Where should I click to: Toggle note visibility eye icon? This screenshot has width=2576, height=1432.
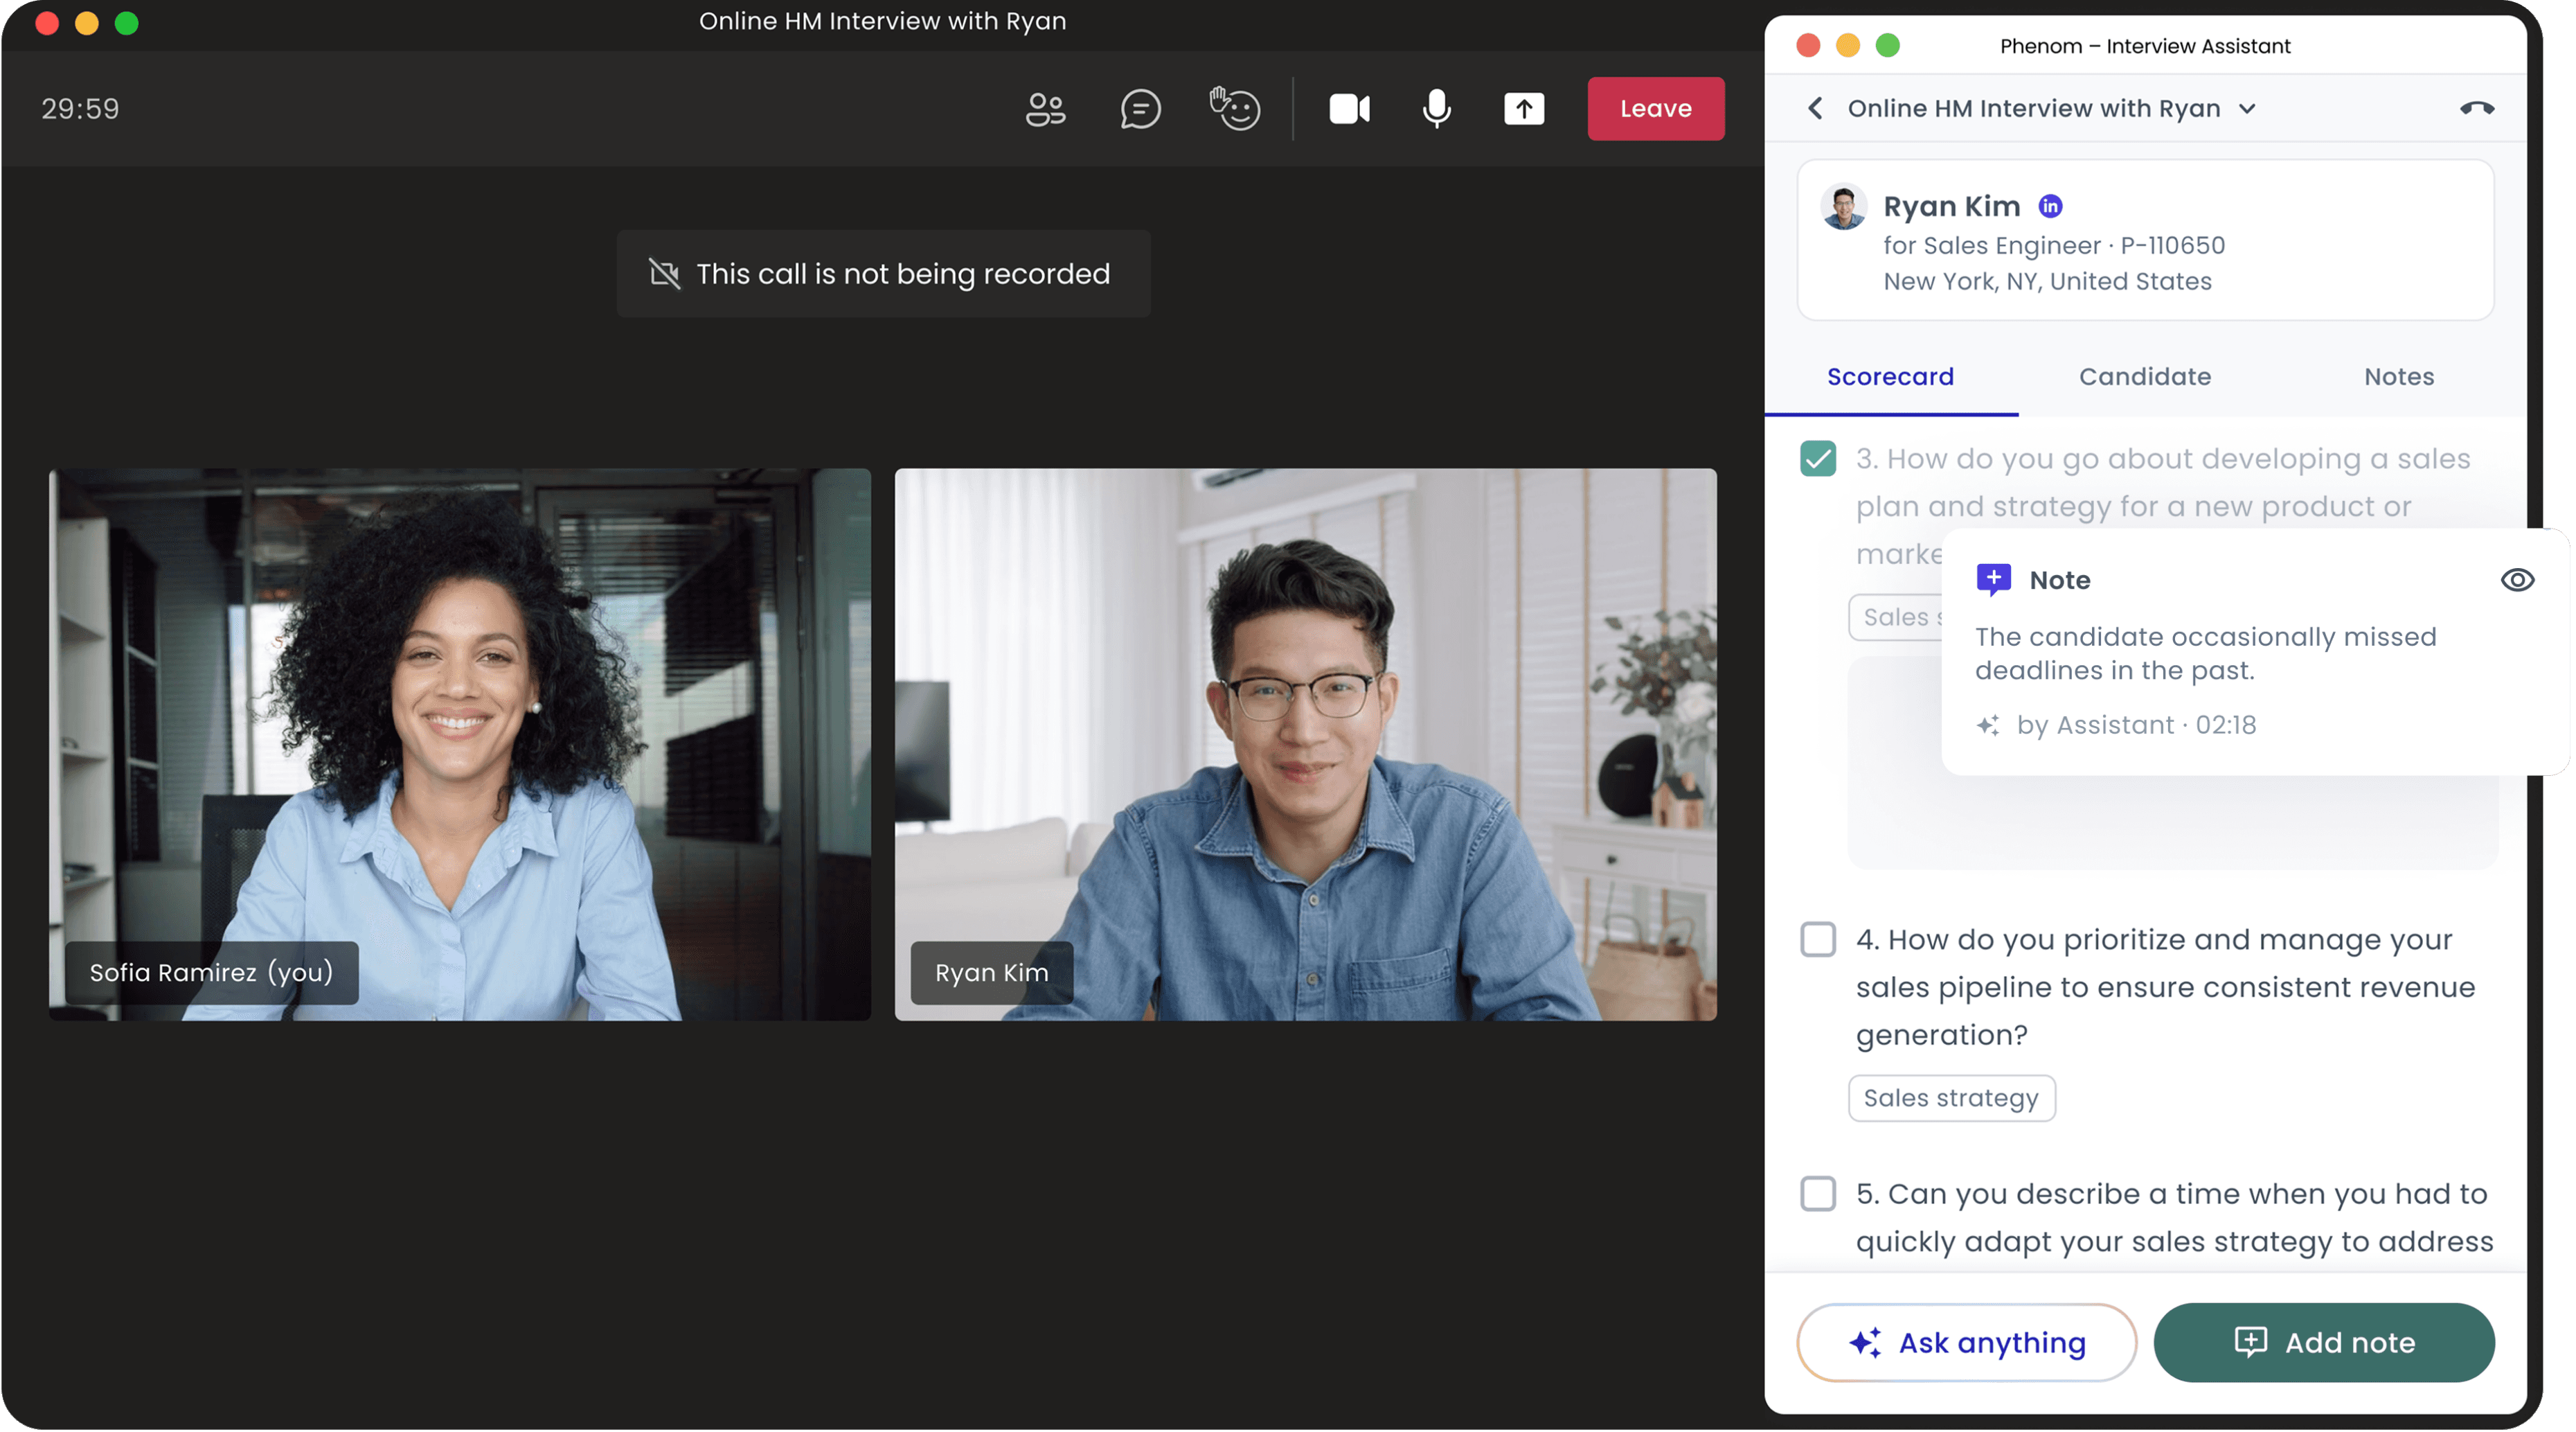point(2517,581)
